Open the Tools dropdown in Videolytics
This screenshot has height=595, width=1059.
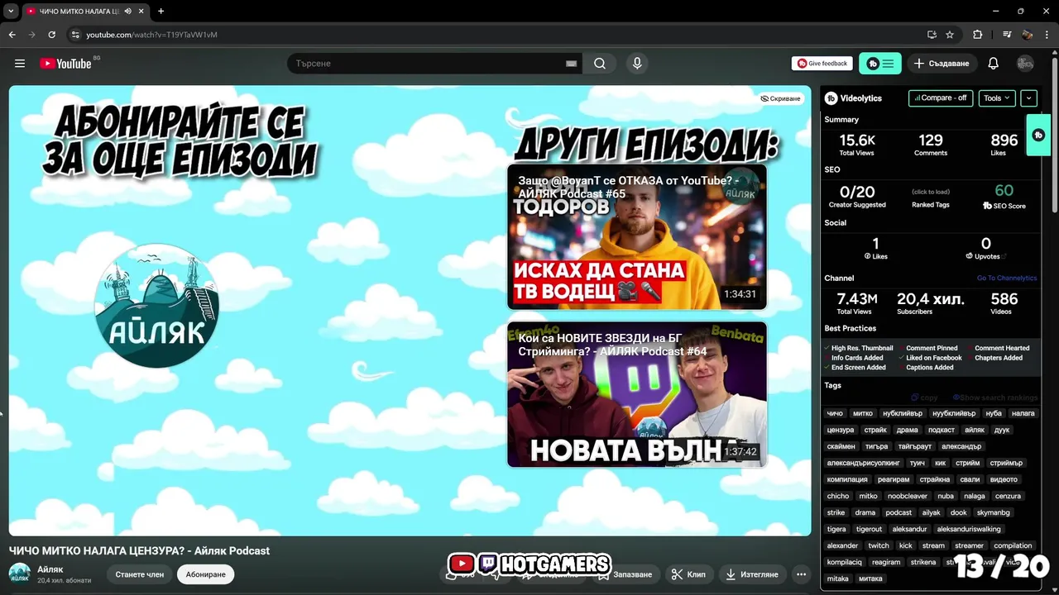[997, 98]
